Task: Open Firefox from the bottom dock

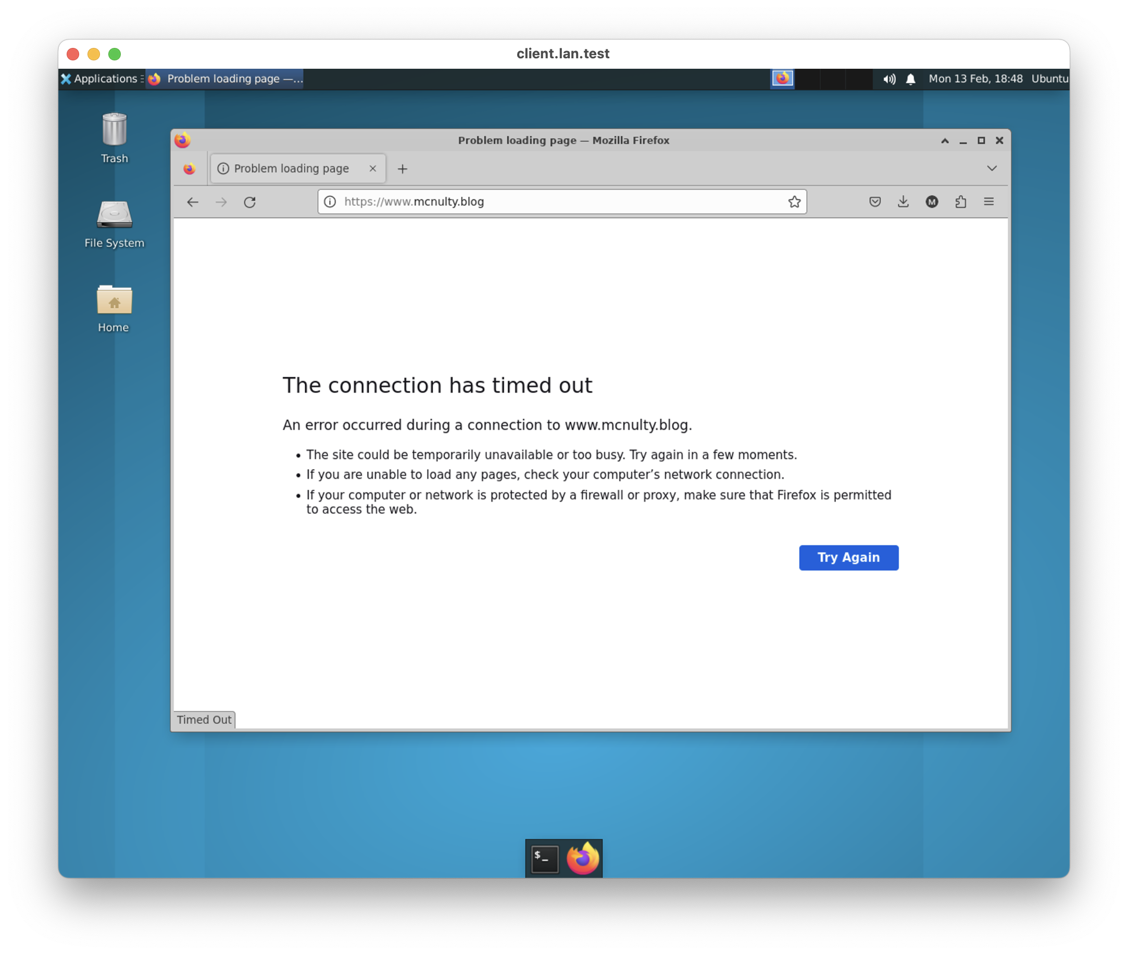Action: [x=582, y=858]
